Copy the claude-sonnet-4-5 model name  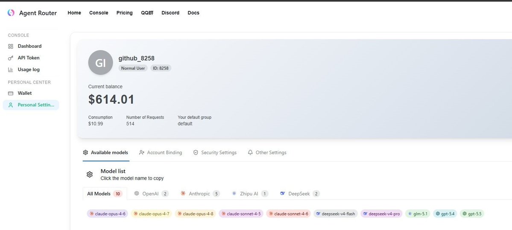(241, 214)
